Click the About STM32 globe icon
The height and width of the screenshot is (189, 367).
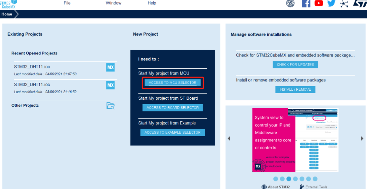pos(264,187)
